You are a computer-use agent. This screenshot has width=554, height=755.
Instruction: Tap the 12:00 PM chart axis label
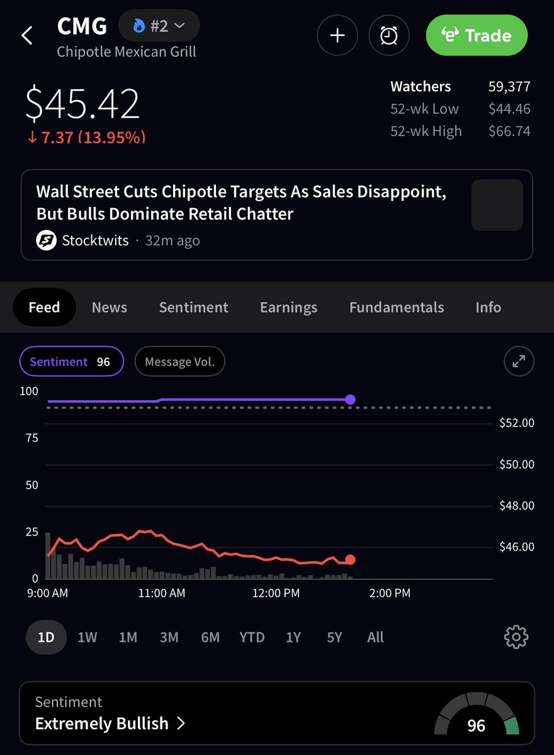coord(276,593)
